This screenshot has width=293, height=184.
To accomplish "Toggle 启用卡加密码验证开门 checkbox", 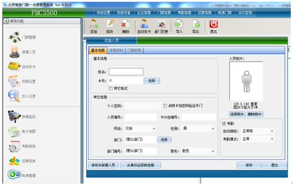I will (165, 106).
